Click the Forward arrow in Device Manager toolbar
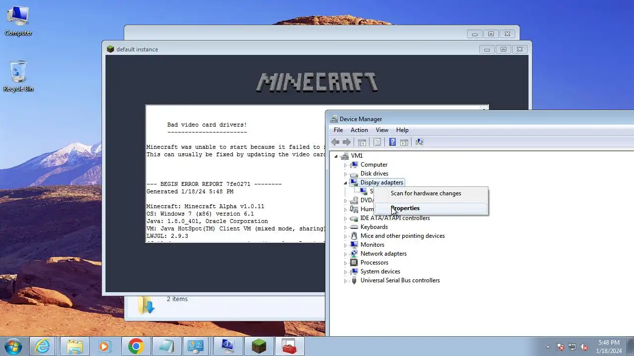The image size is (634, 356). 347,142
